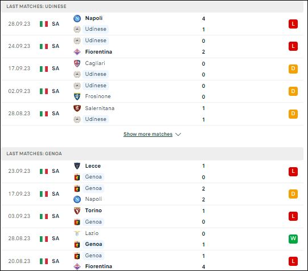The width and height of the screenshot is (308, 271).
Task: Click the Cagliari club crest
Action: (77, 63)
